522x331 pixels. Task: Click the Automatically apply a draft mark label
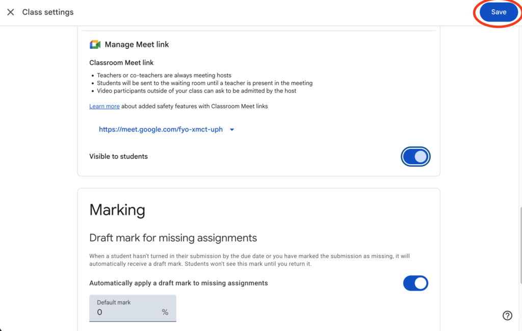[x=178, y=283]
